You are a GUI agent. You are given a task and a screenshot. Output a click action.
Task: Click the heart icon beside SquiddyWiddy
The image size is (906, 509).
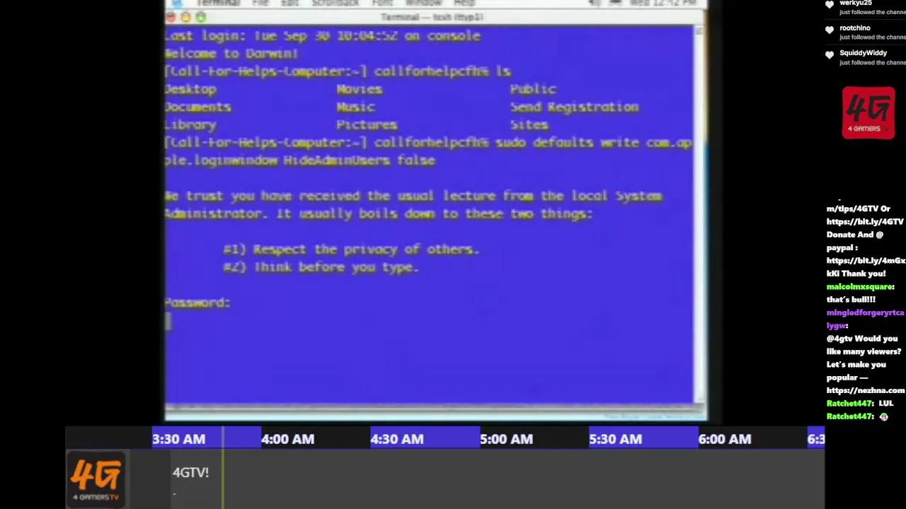pos(830,54)
